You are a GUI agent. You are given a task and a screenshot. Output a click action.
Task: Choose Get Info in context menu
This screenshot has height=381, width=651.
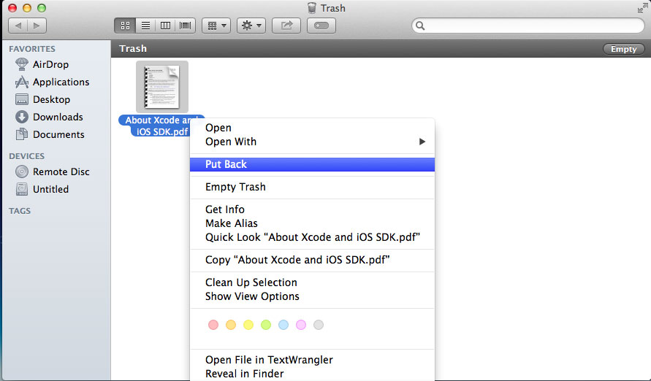[x=225, y=209]
